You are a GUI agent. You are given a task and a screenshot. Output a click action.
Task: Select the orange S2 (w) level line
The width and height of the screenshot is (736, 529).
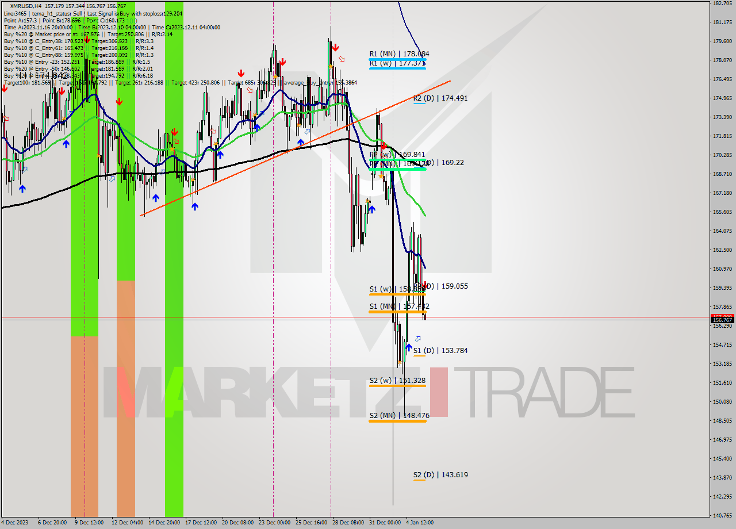(397, 386)
